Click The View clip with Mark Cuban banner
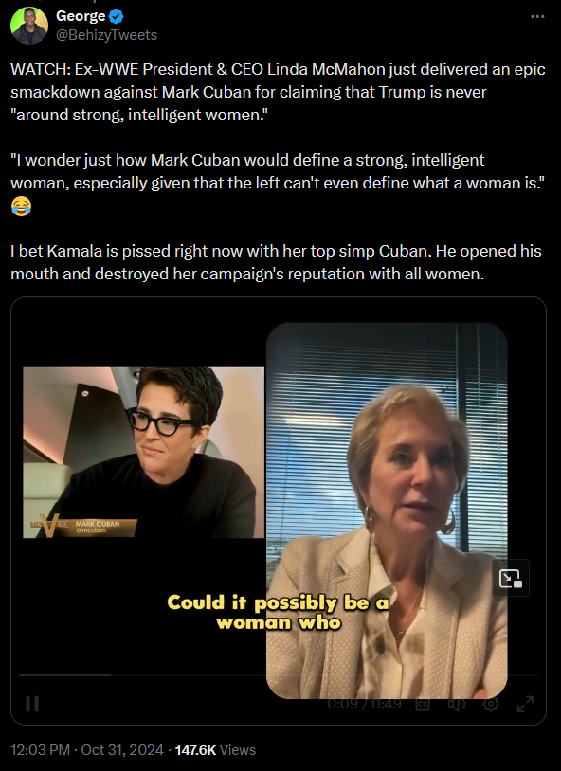 (143, 452)
